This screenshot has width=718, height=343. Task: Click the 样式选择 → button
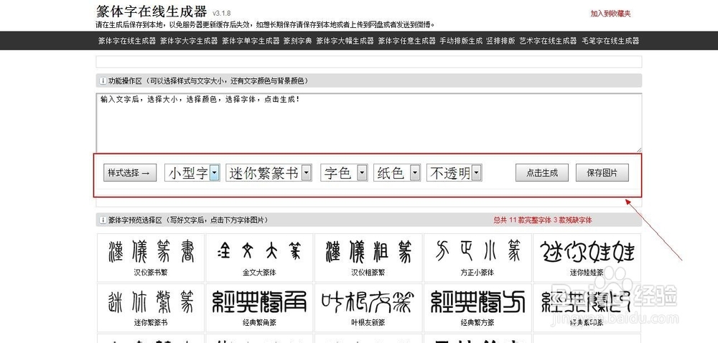(x=130, y=173)
